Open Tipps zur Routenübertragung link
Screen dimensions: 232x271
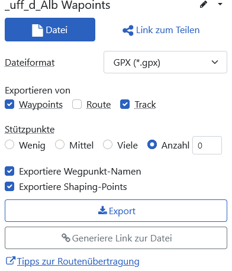[78, 262]
